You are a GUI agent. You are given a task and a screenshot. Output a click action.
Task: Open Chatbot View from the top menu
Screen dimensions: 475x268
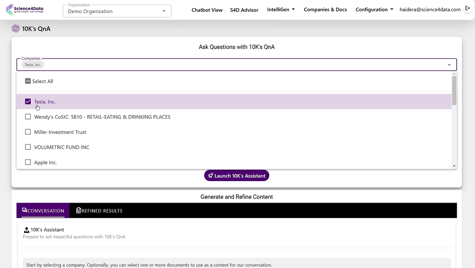tap(207, 10)
